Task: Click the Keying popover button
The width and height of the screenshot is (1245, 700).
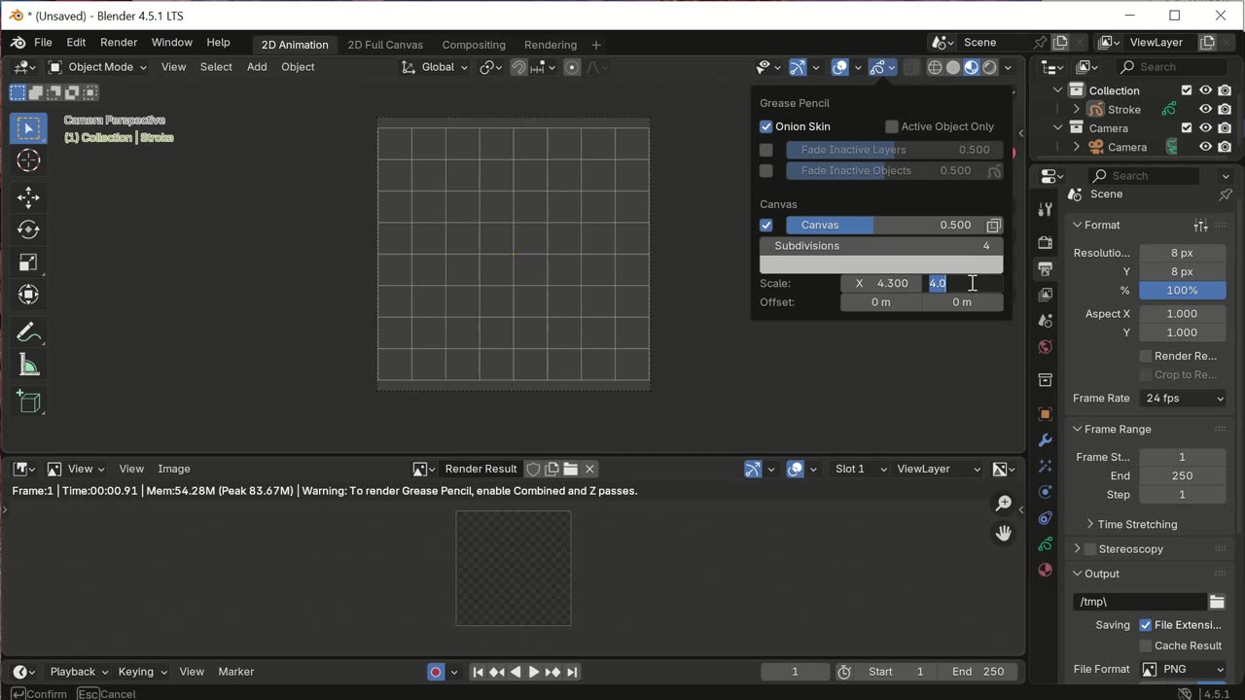Action: pyautogui.click(x=142, y=672)
